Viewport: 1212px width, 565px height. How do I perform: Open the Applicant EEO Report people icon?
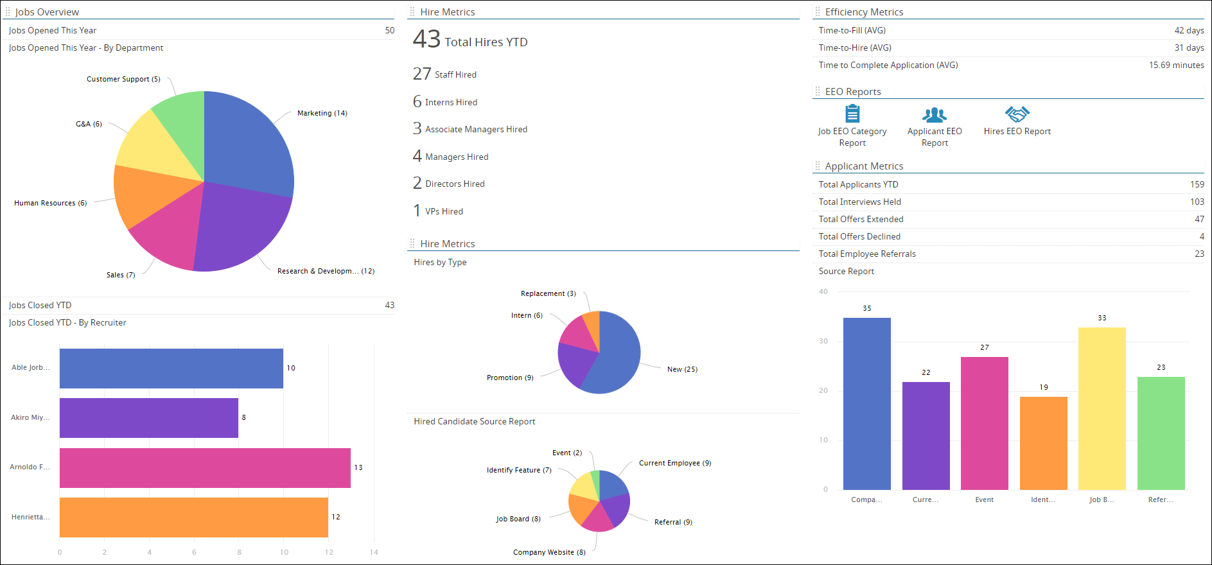(x=935, y=115)
